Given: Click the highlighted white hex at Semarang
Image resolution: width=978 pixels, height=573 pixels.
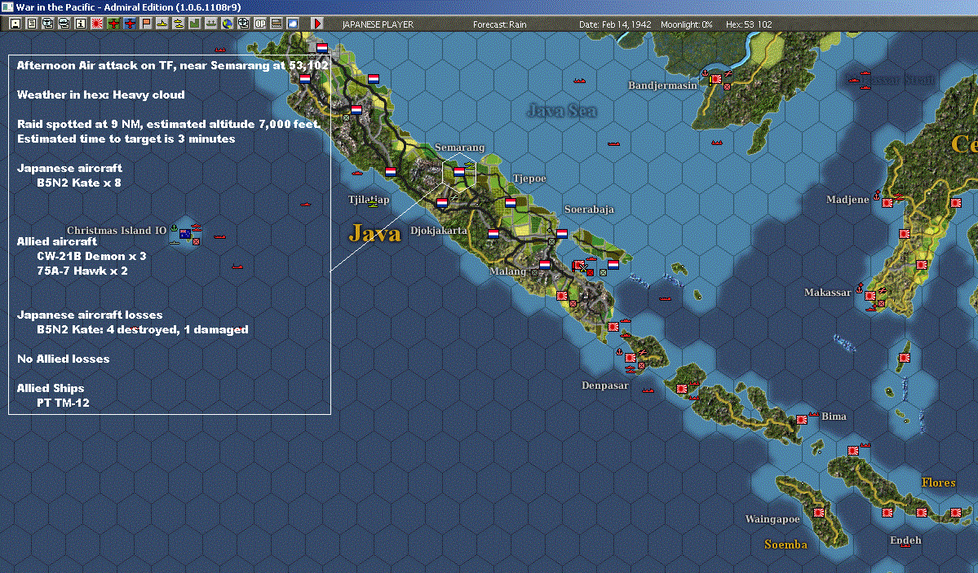Looking at the screenshot, I should click(459, 171).
